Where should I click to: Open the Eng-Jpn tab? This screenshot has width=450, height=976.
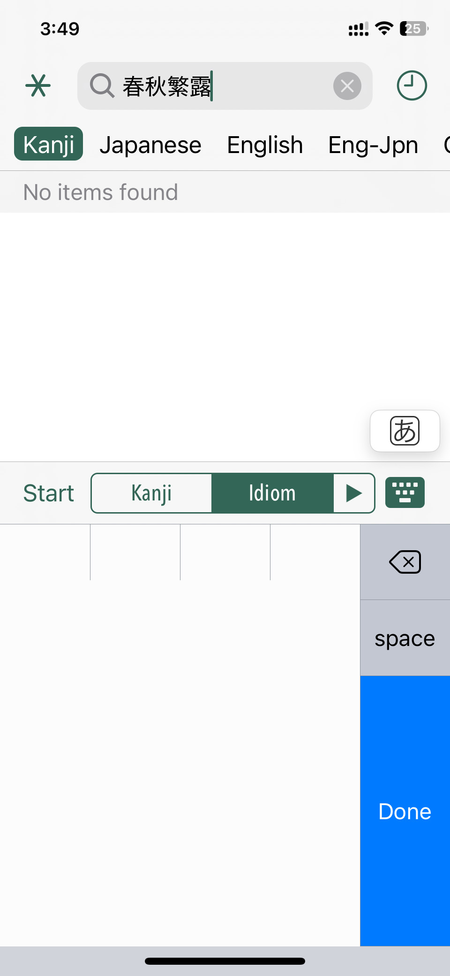[373, 145]
